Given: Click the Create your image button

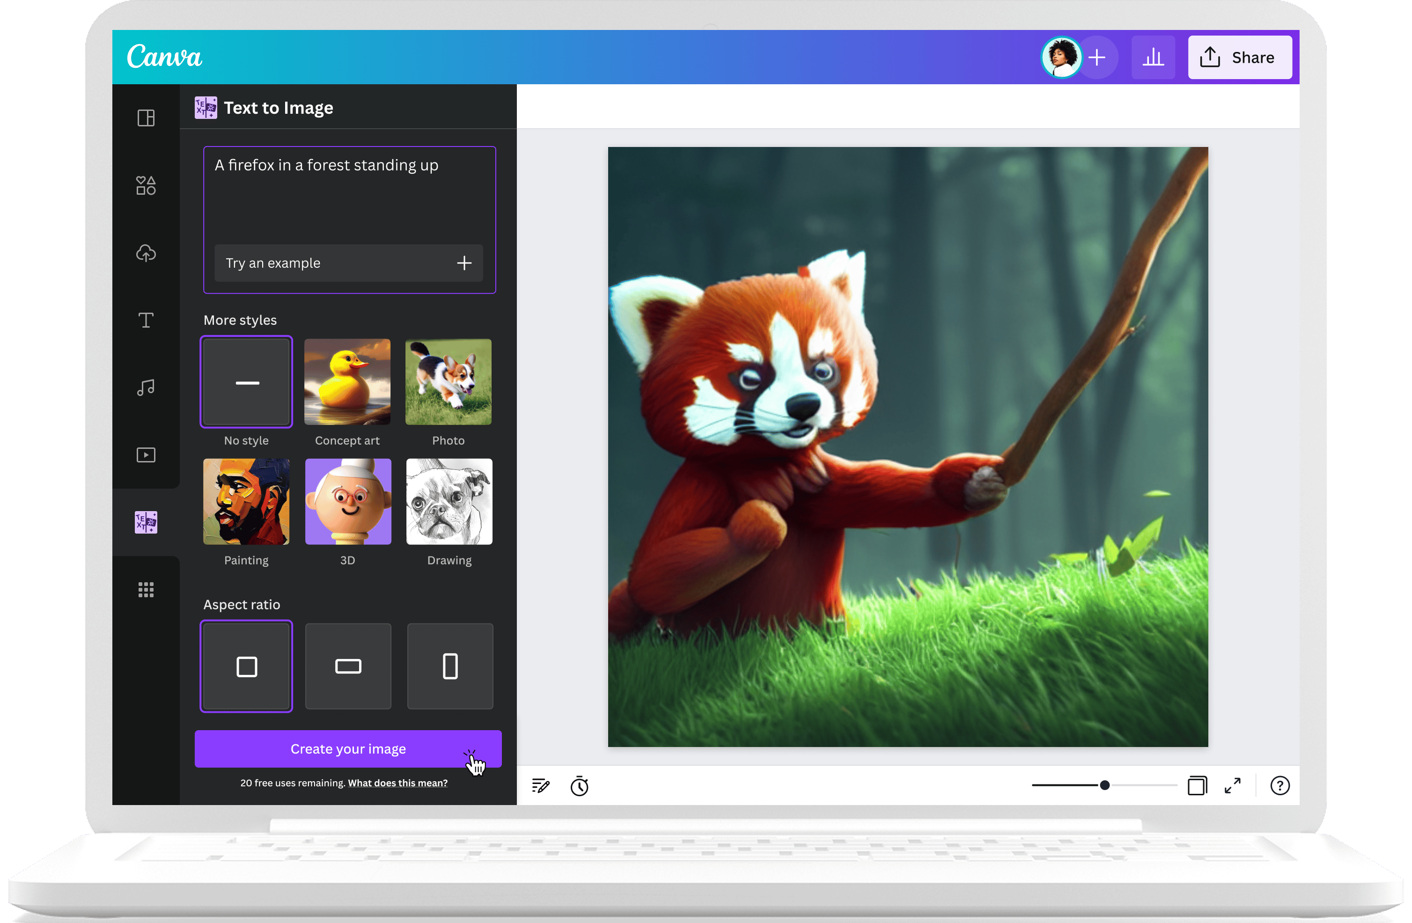Looking at the screenshot, I should pyautogui.click(x=348, y=749).
